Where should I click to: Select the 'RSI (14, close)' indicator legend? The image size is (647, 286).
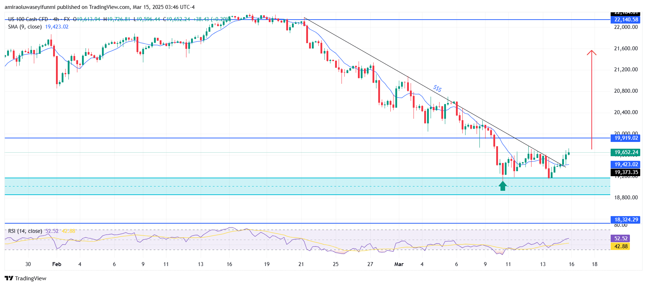[25, 231]
